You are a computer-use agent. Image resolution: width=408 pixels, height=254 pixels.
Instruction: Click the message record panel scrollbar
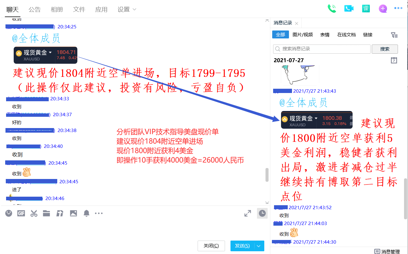pyautogui.click(x=406, y=199)
